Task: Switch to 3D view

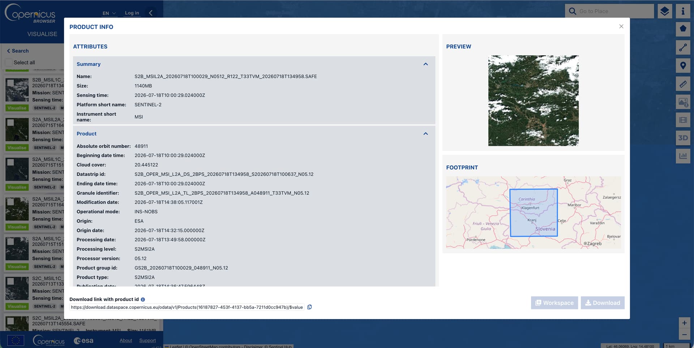Action: point(683,138)
